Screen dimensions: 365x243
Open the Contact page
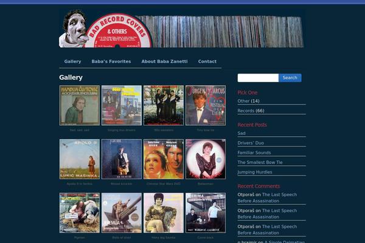(207, 61)
